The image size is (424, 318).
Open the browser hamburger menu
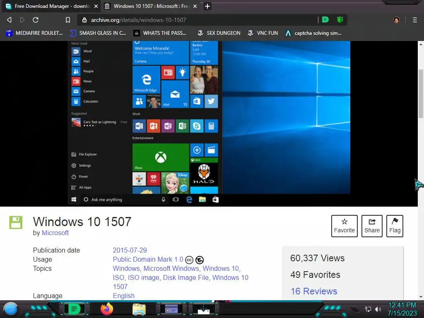point(415,20)
